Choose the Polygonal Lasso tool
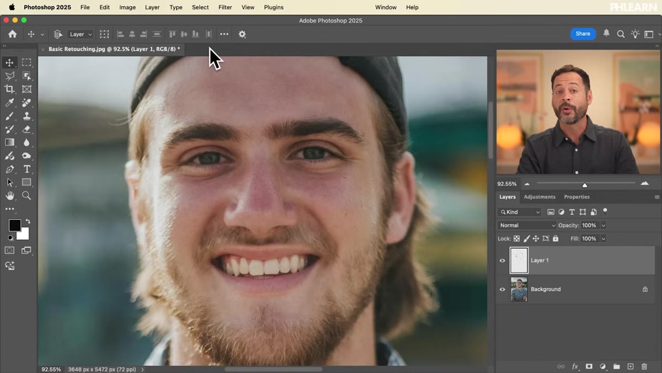662x373 pixels. pos(9,76)
